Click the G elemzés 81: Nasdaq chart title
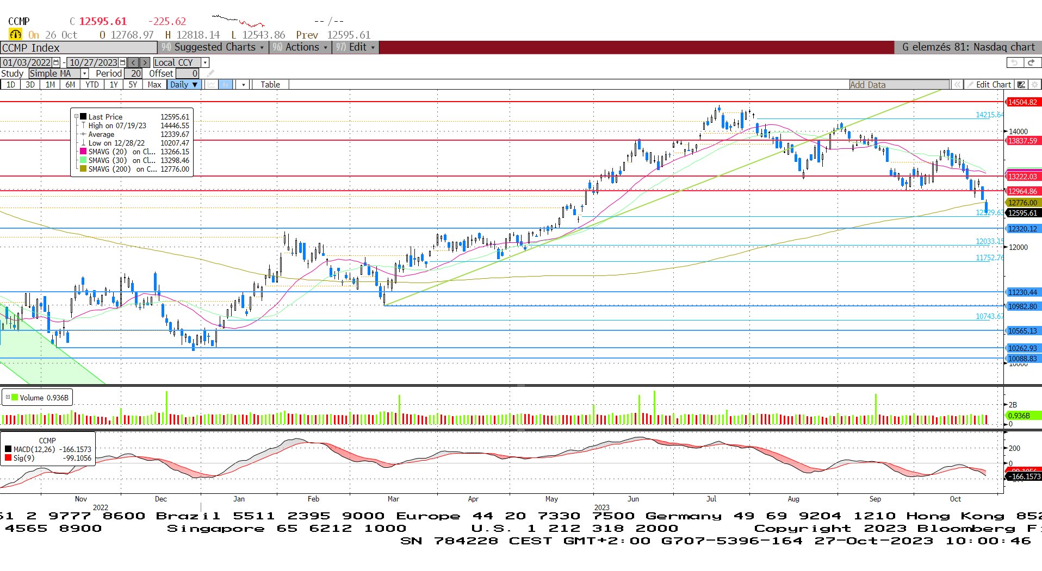The width and height of the screenshot is (1042, 571). coord(968,47)
